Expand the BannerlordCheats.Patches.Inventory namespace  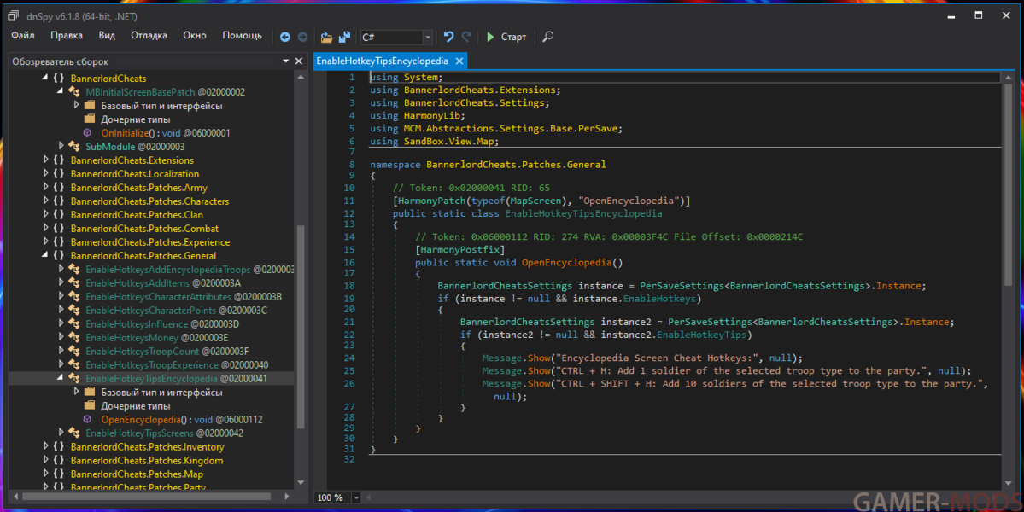click(x=46, y=446)
